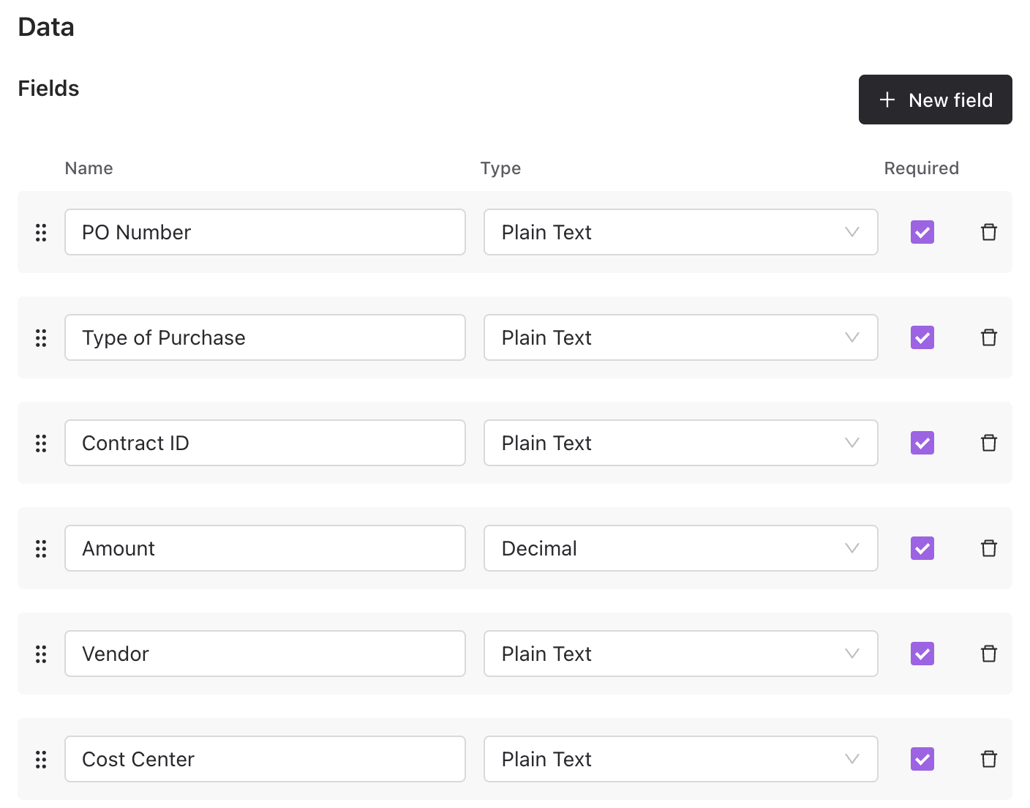
Task: Delete the PO Number field
Action: (x=988, y=232)
